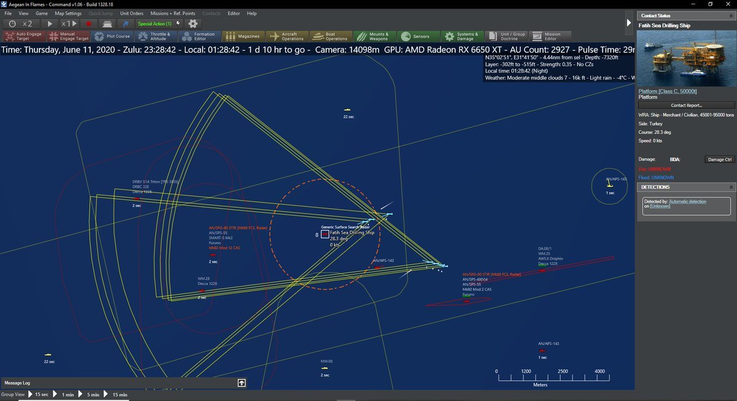Open the Magazines window
The height and width of the screenshot is (401, 737).
[244, 36]
